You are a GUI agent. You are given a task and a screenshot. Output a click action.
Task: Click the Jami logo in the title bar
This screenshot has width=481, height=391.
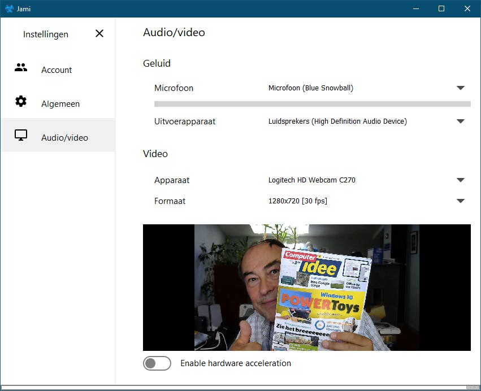tap(8, 8)
